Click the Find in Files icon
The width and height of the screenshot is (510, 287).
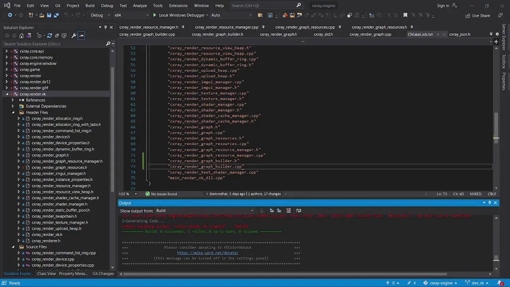coord(260,15)
